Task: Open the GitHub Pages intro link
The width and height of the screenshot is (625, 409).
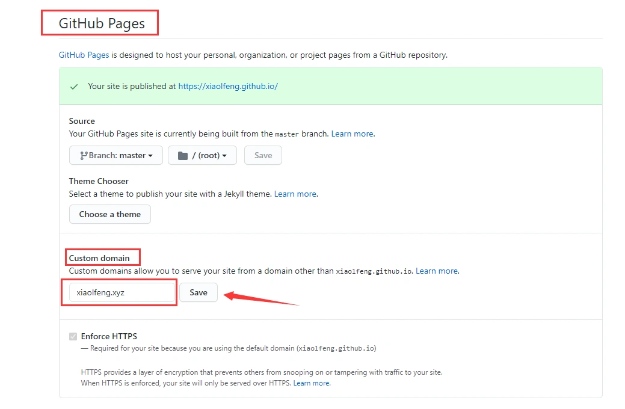Action: coord(84,55)
